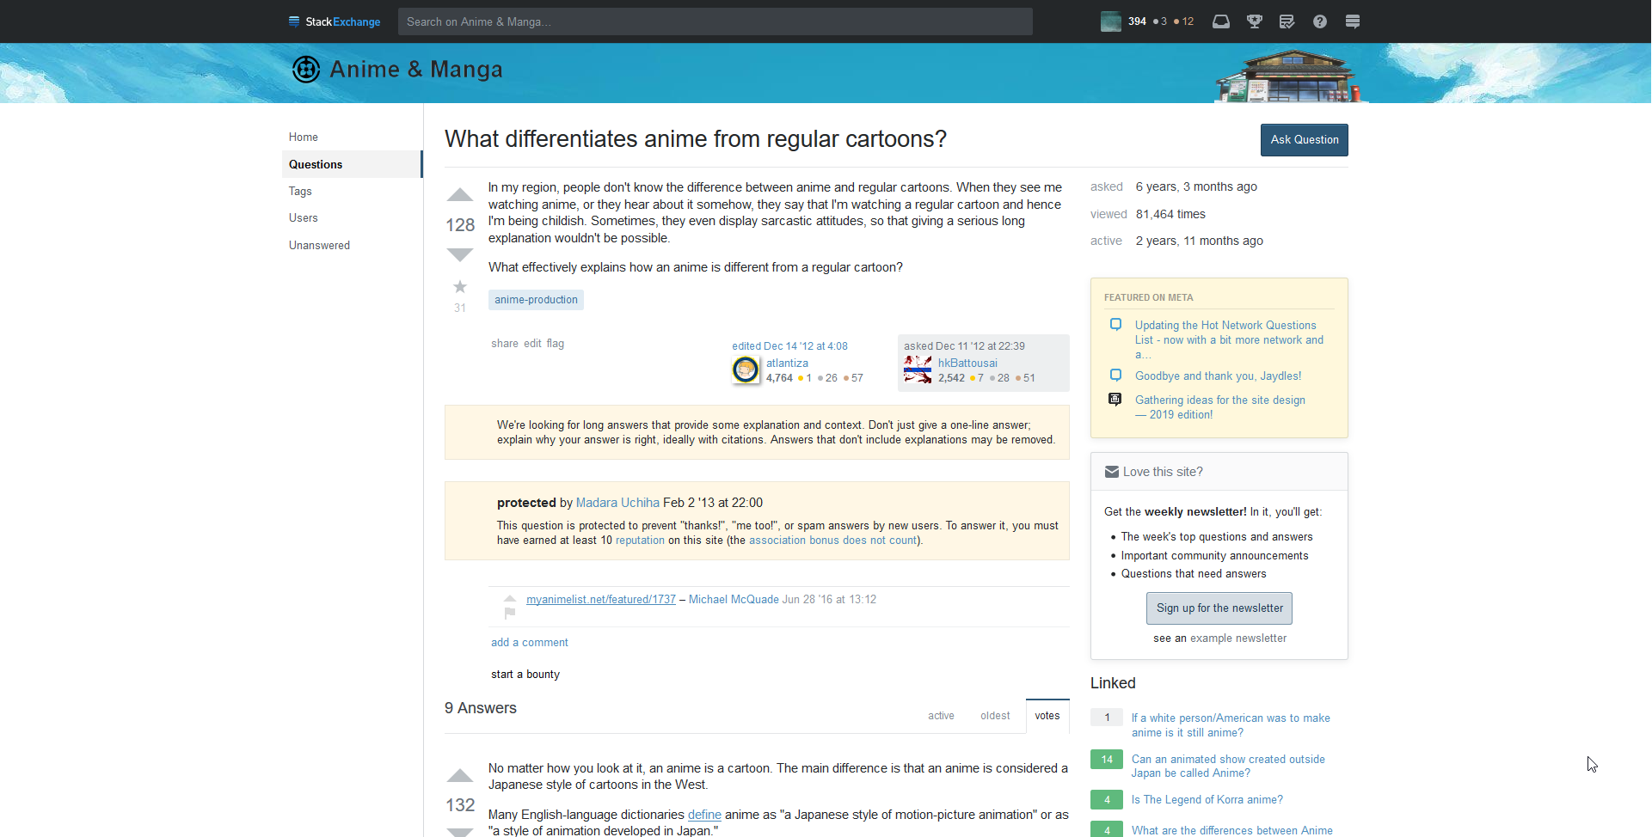Upvote the myanimelist comment
Image resolution: width=1652 pixels, height=837 pixels.
pos(510,599)
